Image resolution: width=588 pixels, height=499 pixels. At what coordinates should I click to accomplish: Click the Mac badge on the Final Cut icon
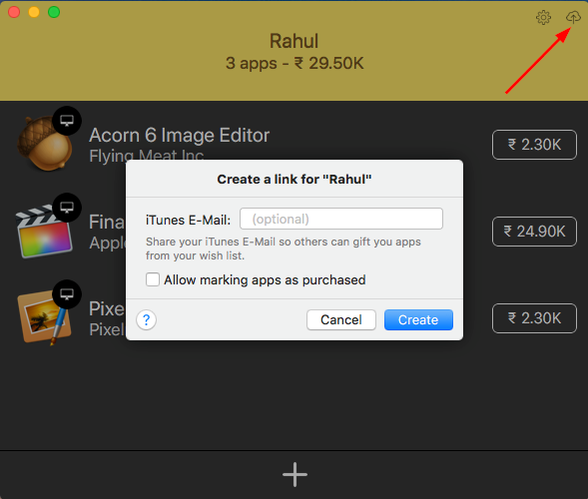point(67,208)
